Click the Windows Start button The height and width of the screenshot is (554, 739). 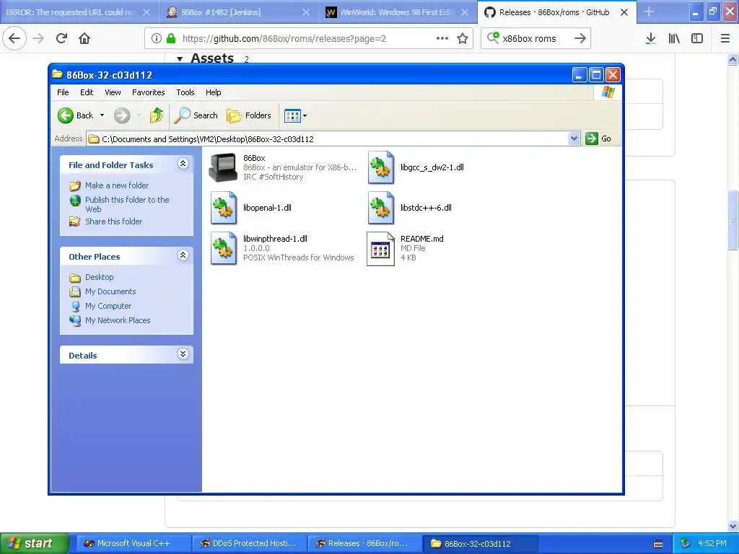point(34,543)
